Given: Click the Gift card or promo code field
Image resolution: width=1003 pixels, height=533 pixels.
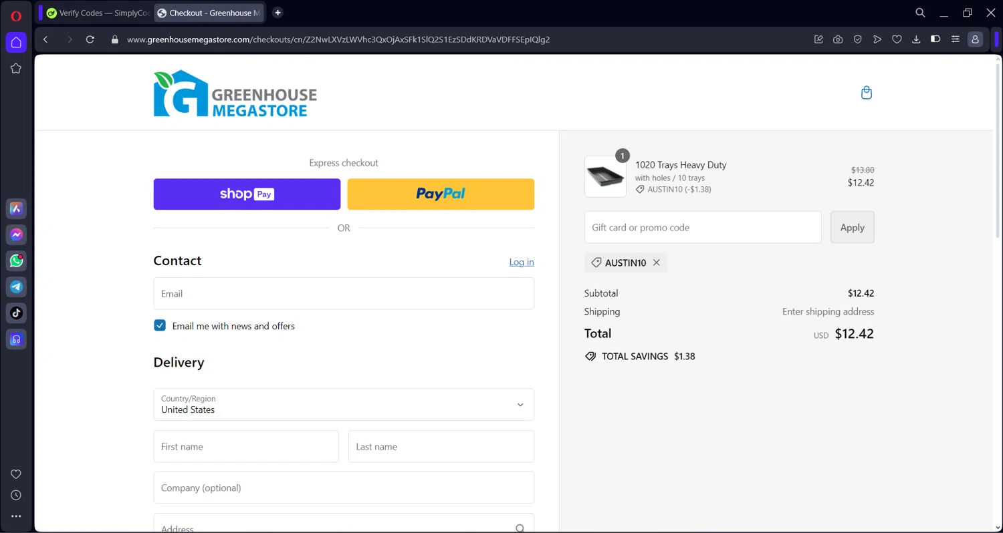Looking at the screenshot, I should pos(703,227).
